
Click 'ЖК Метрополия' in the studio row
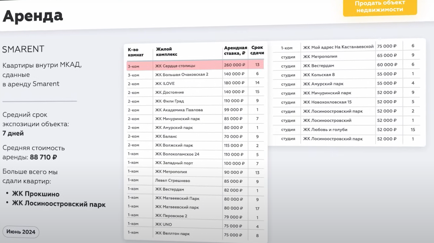click(320, 56)
